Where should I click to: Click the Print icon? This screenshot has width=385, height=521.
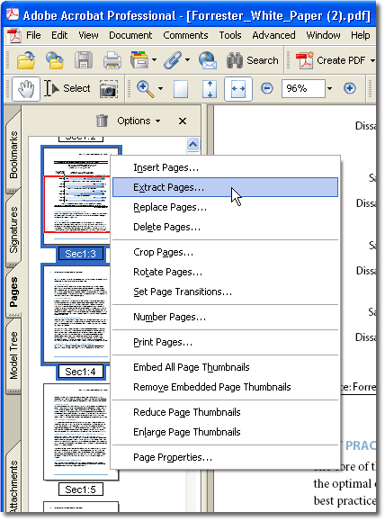tap(112, 60)
